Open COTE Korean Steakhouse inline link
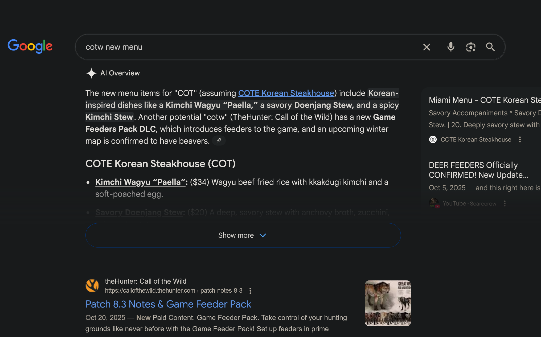The image size is (541, 337). point(286,93)
